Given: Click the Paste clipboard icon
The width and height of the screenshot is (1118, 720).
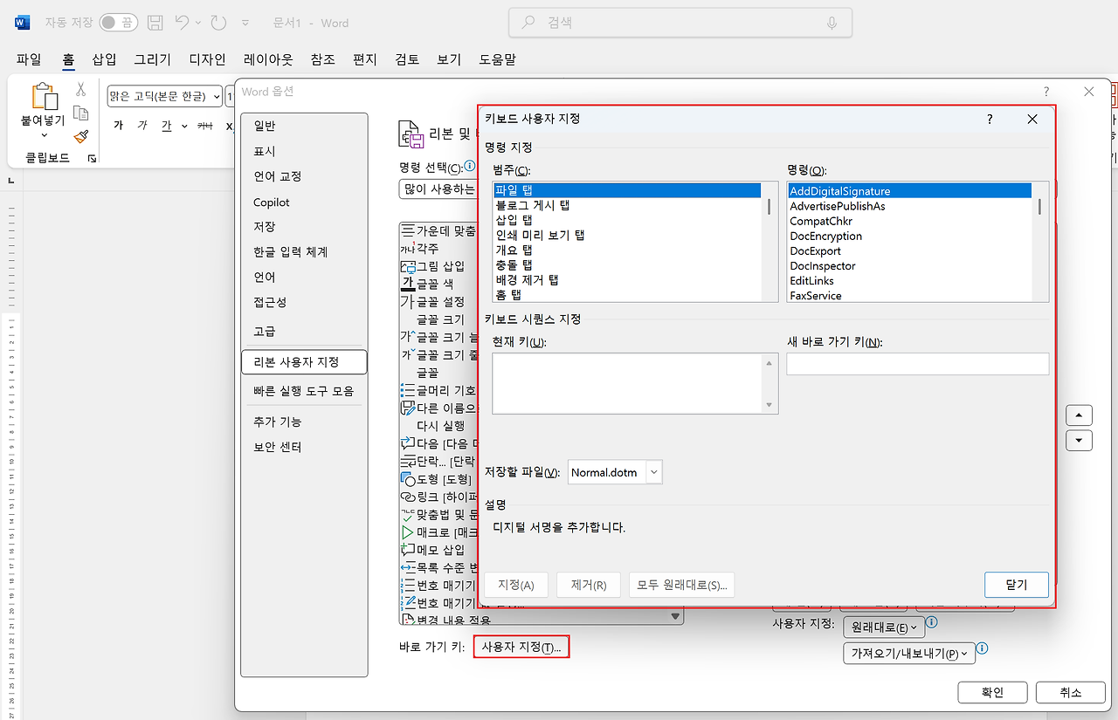Looking at the screenshot, I should point(44,98).
